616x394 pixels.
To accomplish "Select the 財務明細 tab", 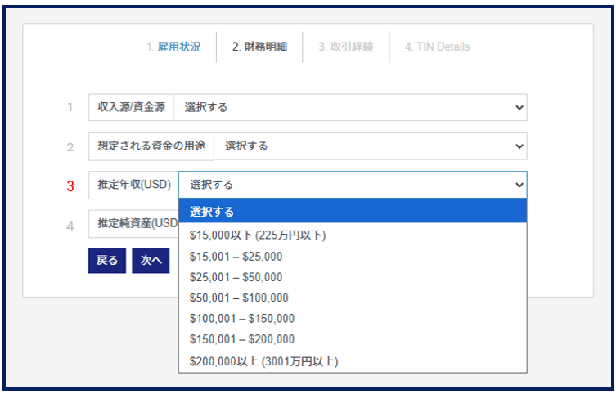I will coord(259,47).
